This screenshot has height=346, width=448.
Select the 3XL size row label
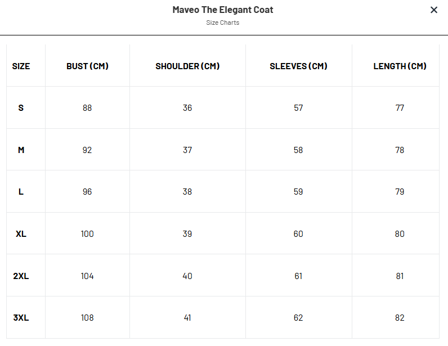(x=21, y=318)
